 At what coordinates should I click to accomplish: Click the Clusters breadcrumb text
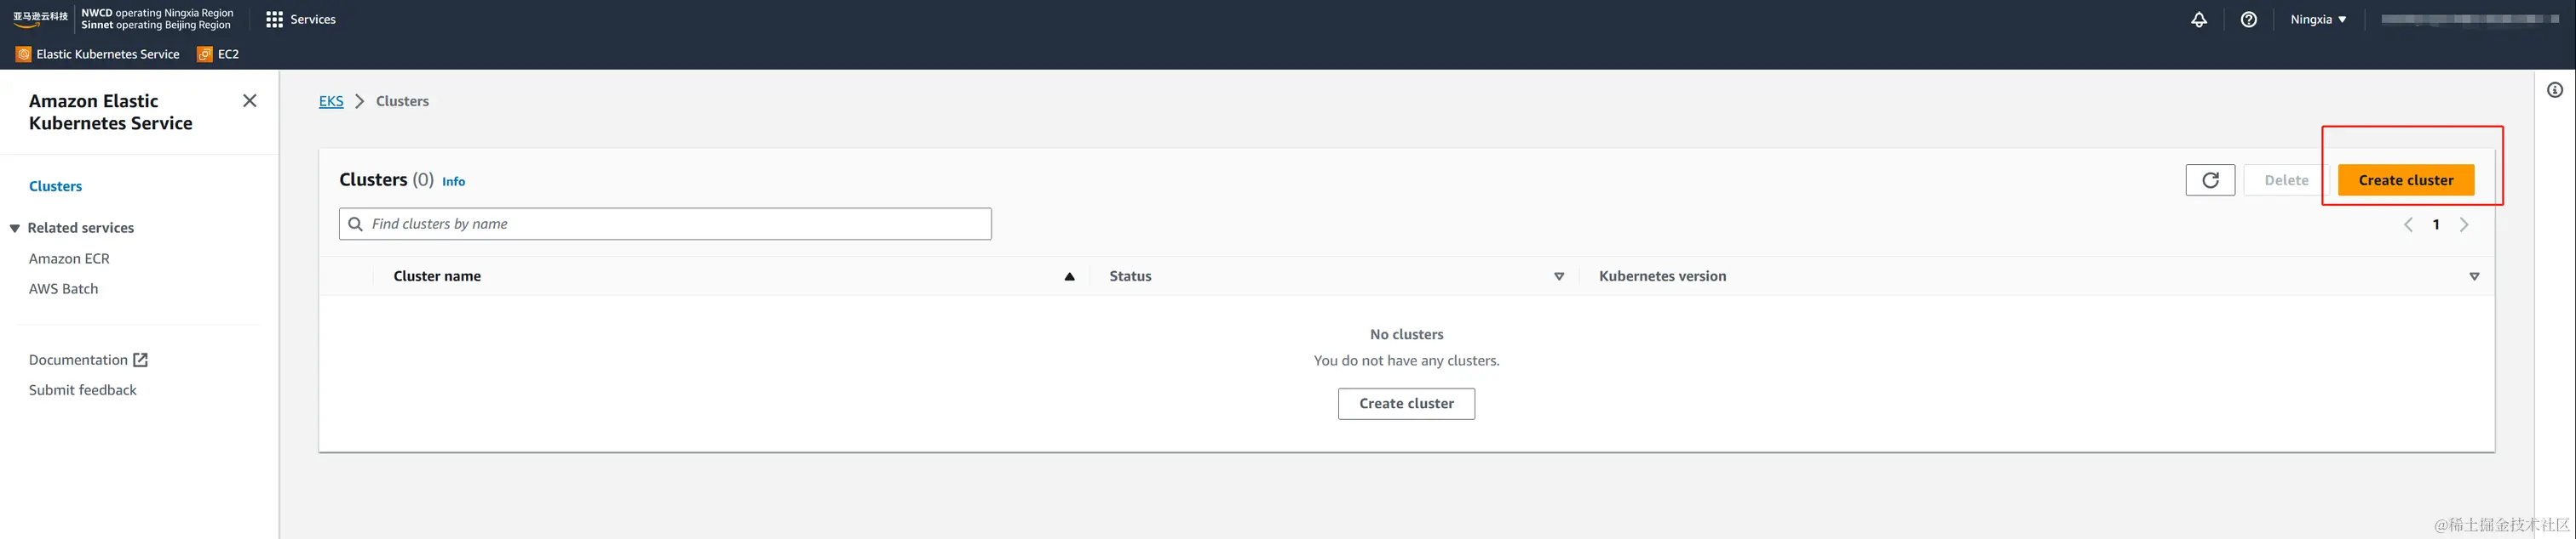[402, 101]
